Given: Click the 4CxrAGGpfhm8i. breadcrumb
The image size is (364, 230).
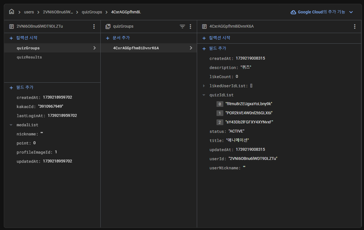Looking at the screenshot, I should coord(126,12).
